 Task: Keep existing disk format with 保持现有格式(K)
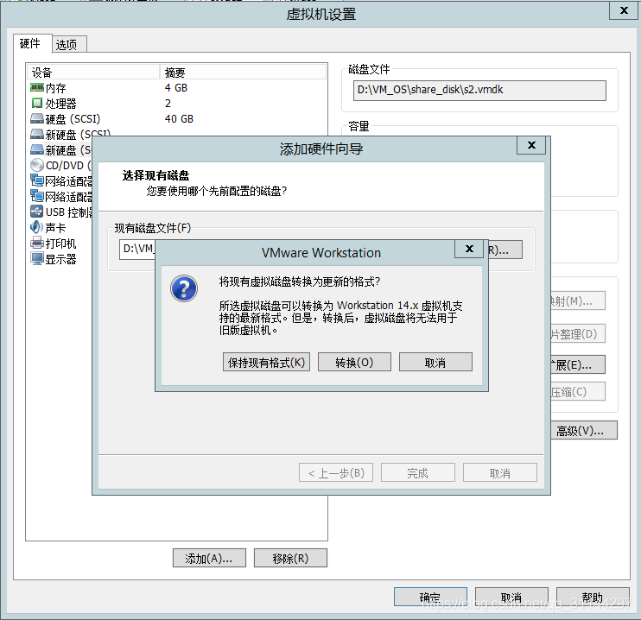click(x=267, y=362)
